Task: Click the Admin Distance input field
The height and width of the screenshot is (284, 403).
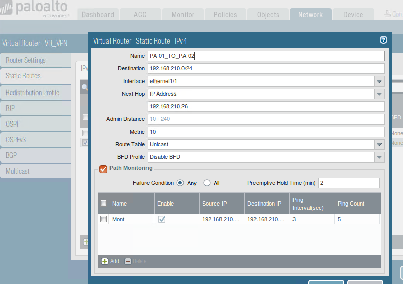Action: tap(266, 119)
